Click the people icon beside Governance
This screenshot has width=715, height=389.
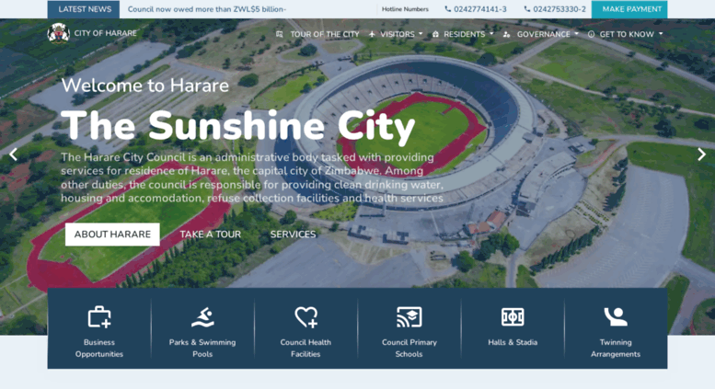point(506,34)
